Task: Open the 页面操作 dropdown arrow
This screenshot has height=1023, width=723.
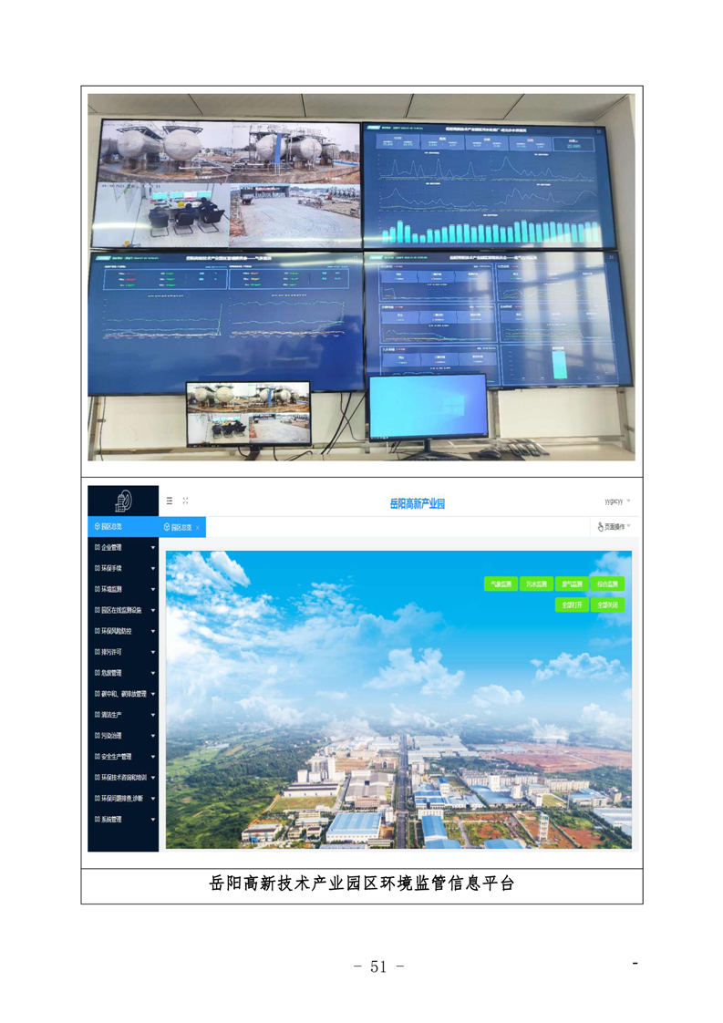Action: [628, 527]
